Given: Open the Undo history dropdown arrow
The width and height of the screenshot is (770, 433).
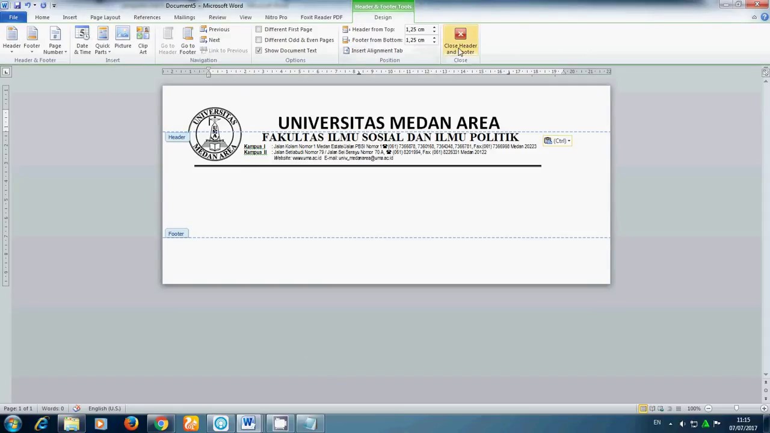Looking at the screenshot, I should [x=35, y=5].
